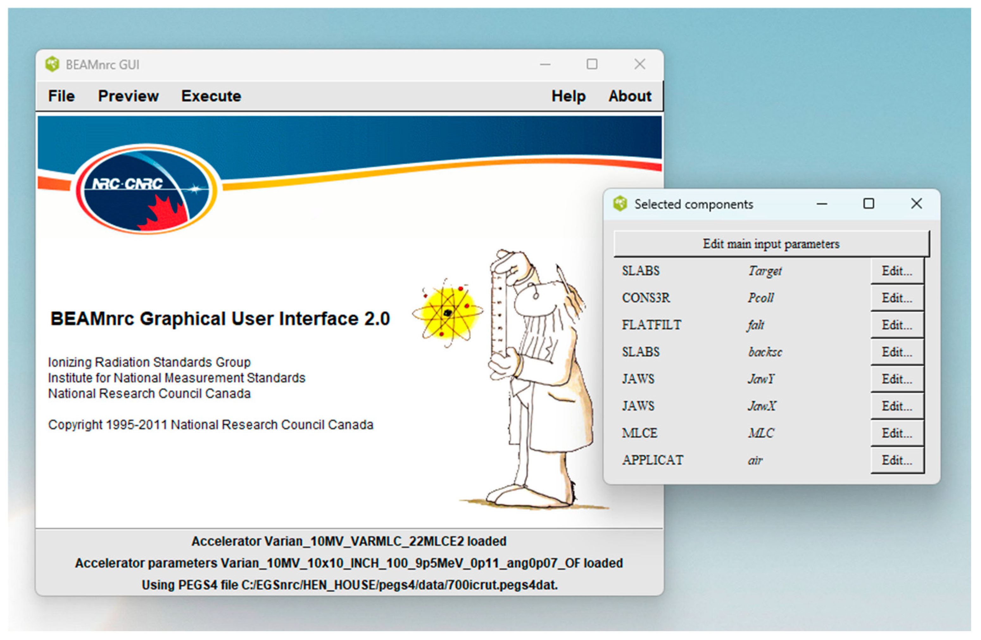Maximize the BEAMnrc GUI window
Image resolution: width=981 pixels, height=640 pixels.
pyautogui.click(x=592, y=64)
